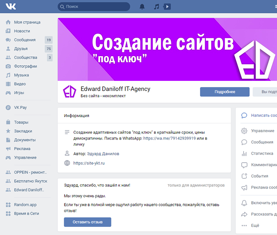Open the notifications bell icon
The width and height of the screenshot is (277, 235).
pyautogui.click(x=142, y=7)
